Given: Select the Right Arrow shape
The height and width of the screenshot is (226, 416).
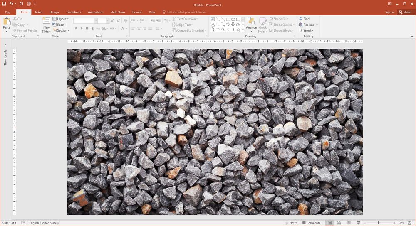Looking at the screenshot, I should (228, 25).
